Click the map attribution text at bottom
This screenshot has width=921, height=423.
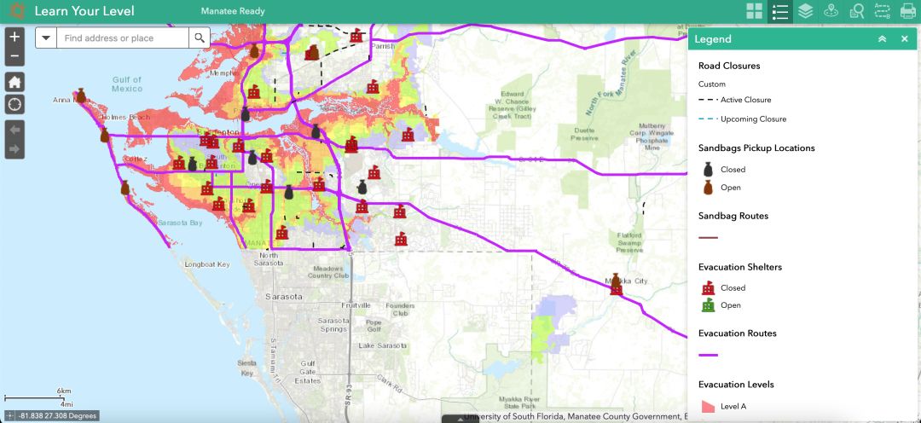tap(575, 416)
